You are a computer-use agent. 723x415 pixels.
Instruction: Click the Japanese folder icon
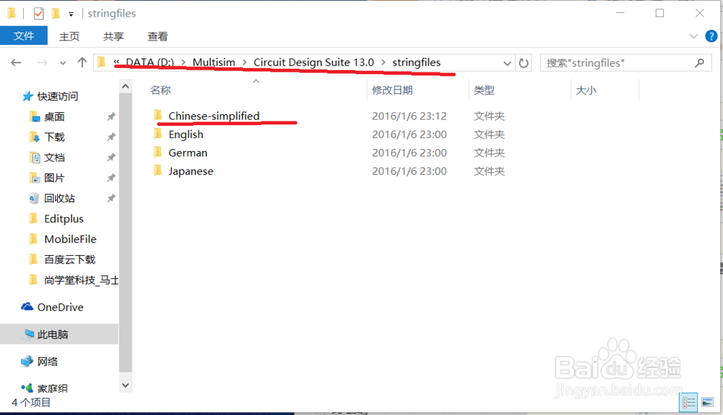158,171
